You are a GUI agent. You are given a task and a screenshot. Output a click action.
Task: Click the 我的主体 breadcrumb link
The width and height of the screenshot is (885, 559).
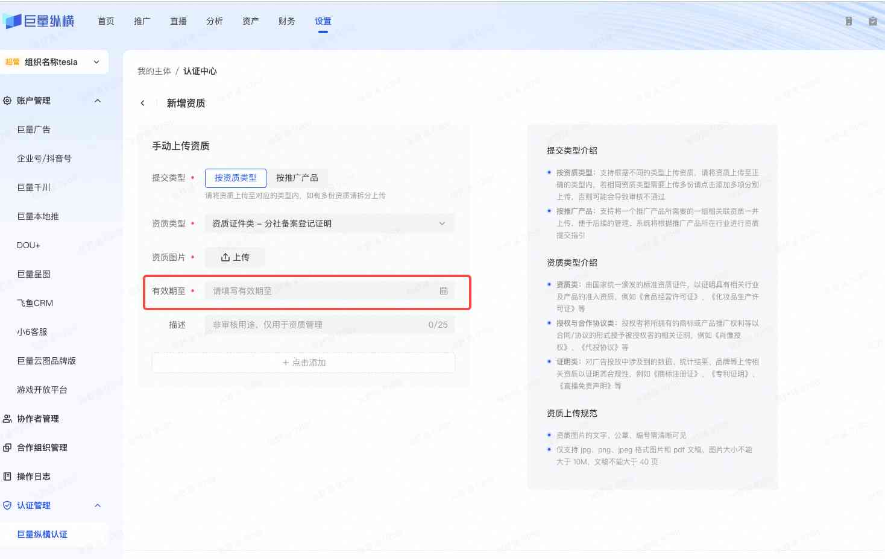click(x=154, y=71)
